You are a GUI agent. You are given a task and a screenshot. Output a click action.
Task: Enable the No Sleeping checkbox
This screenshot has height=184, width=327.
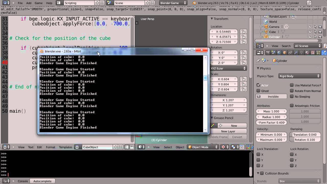292,96
